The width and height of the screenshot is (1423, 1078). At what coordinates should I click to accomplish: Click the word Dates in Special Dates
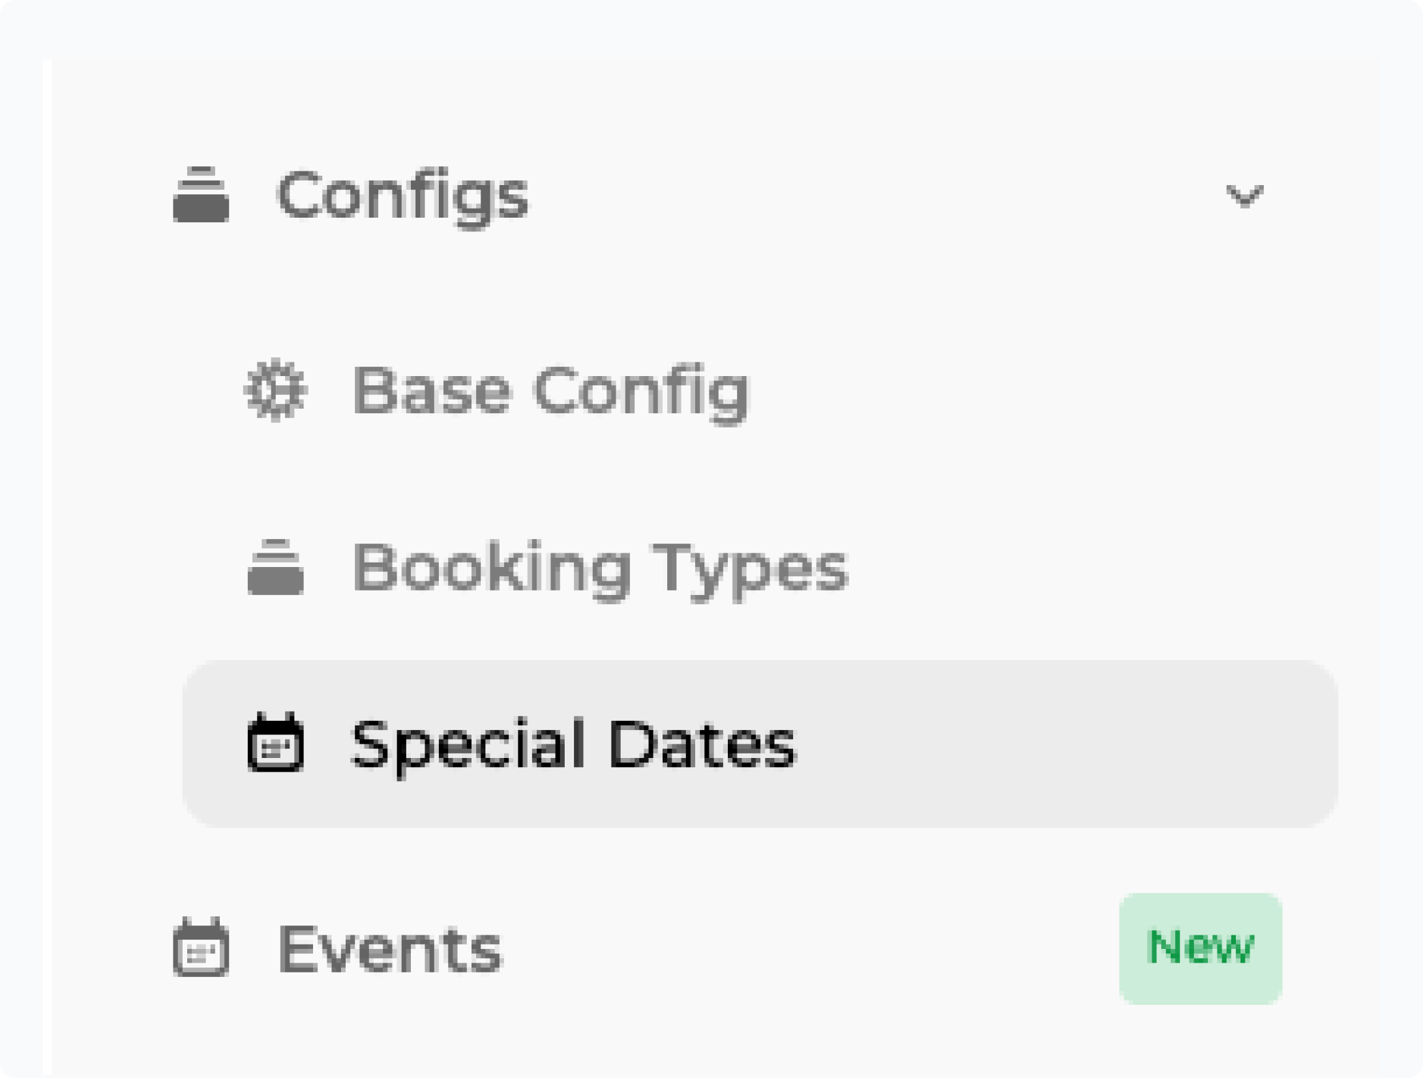[702, 744]
